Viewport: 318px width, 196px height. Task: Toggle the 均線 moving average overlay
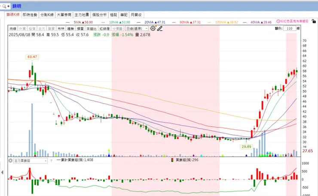(13, 29)
